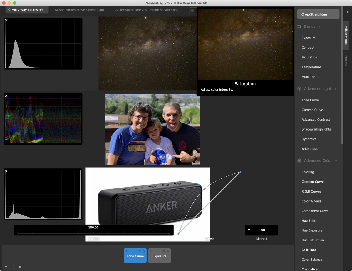Open the Presets side tab
The image size is (352, 271).
(x=346, y=61)
